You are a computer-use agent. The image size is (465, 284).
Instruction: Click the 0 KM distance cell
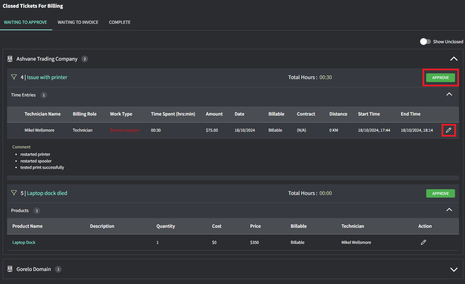pyautogui.click(x=334, y=130)
